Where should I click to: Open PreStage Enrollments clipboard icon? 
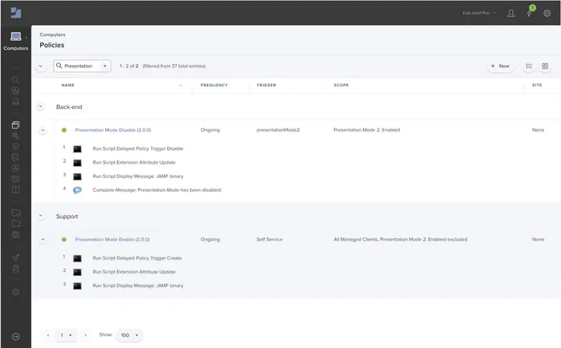tap(15, 269)
